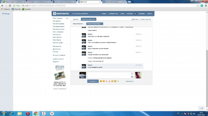Close the Иван Волков conversation tab
208x116 pixels.
coord(84,24)
